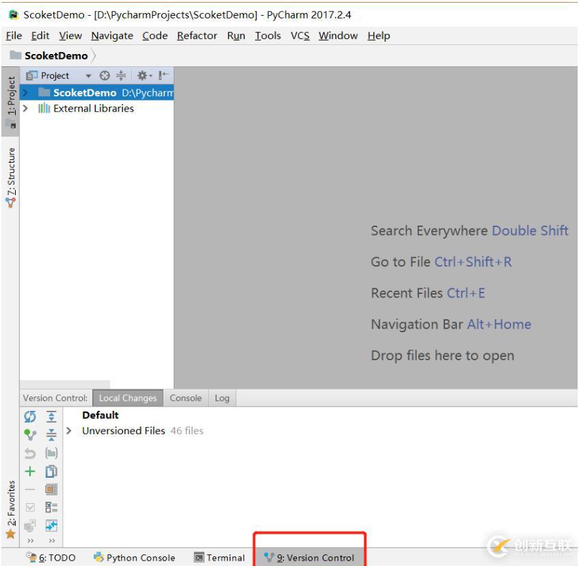579x566 pixels.
Task: Expand the ScoketDemo project folder
Action: pos(26,93)
